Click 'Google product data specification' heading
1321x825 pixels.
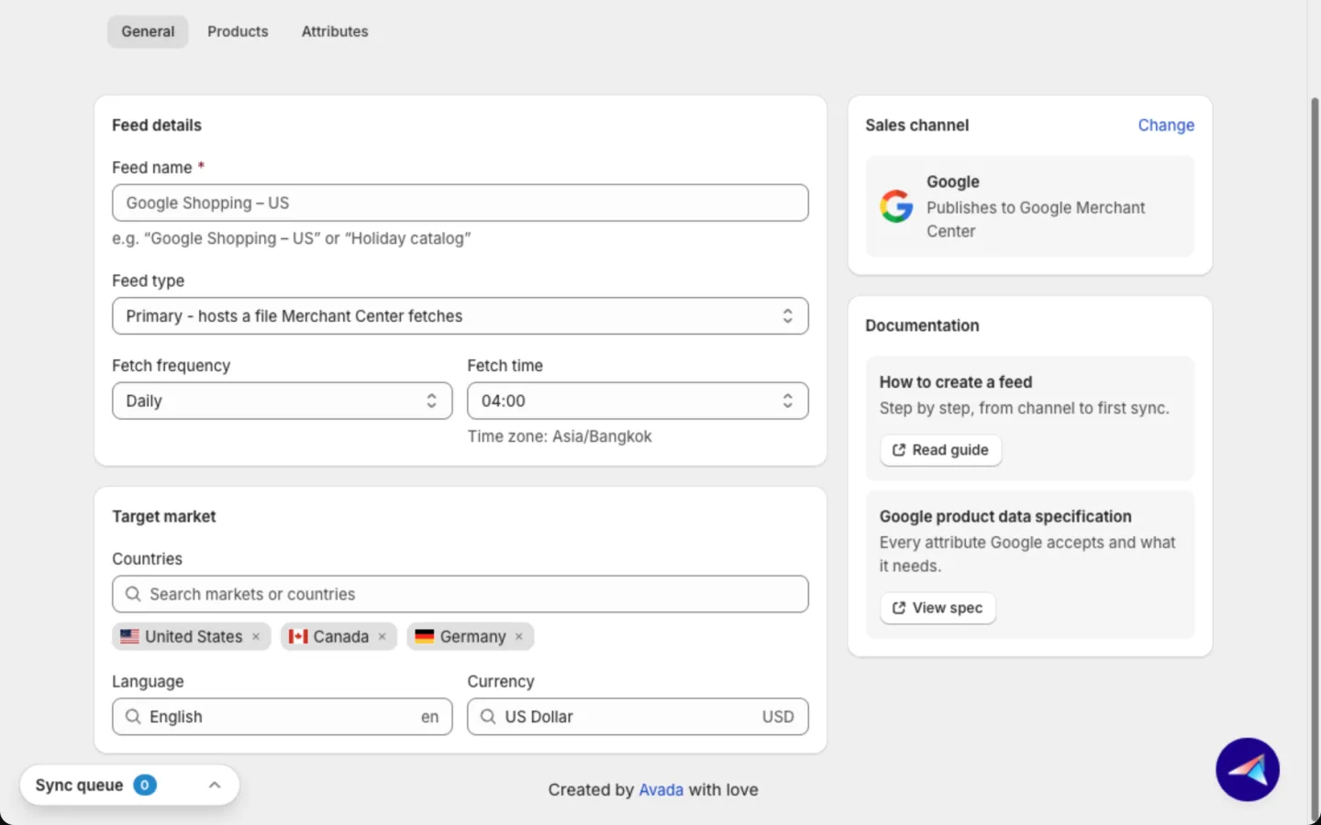1005,517
